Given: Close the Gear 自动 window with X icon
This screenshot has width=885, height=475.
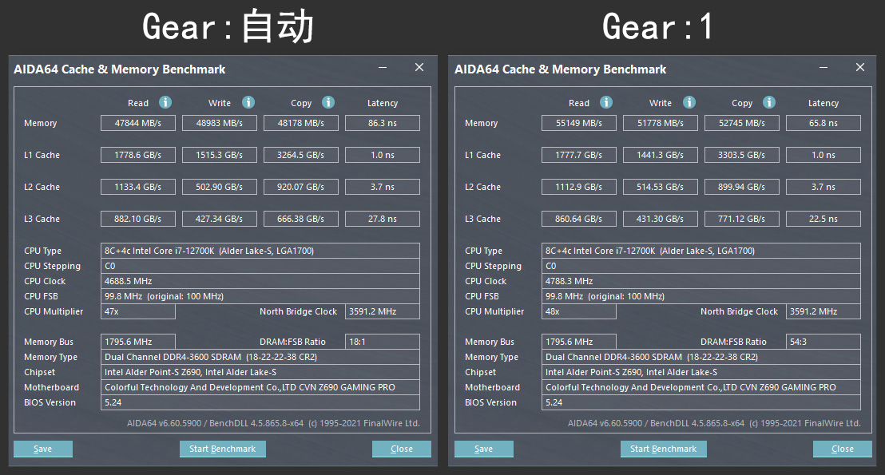Looking at the screenshot, I should [x=419, y=68].
